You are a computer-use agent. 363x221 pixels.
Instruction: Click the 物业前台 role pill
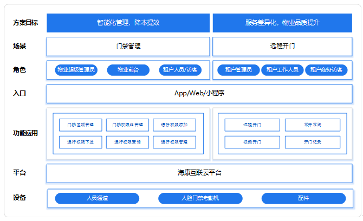[x=128, y=70]
